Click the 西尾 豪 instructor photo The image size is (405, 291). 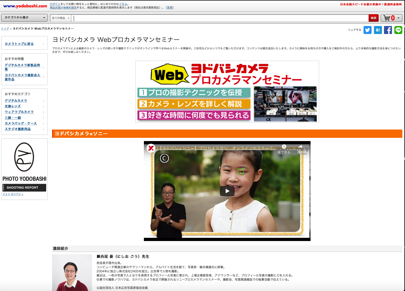72,273
